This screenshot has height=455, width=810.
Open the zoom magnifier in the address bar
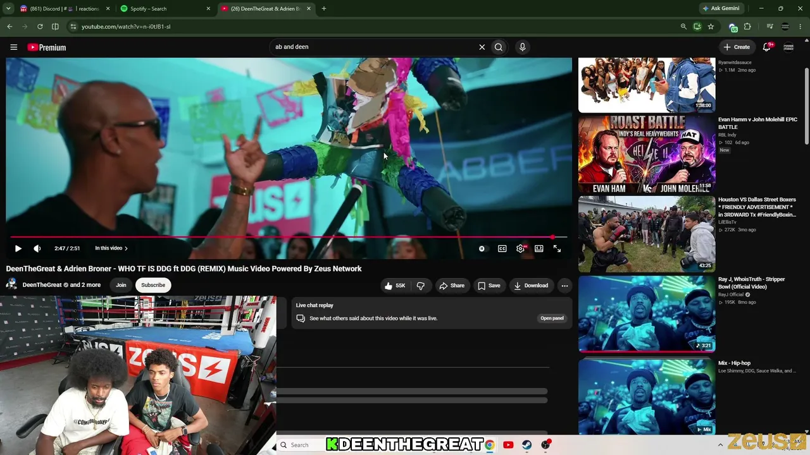(683, 27)
